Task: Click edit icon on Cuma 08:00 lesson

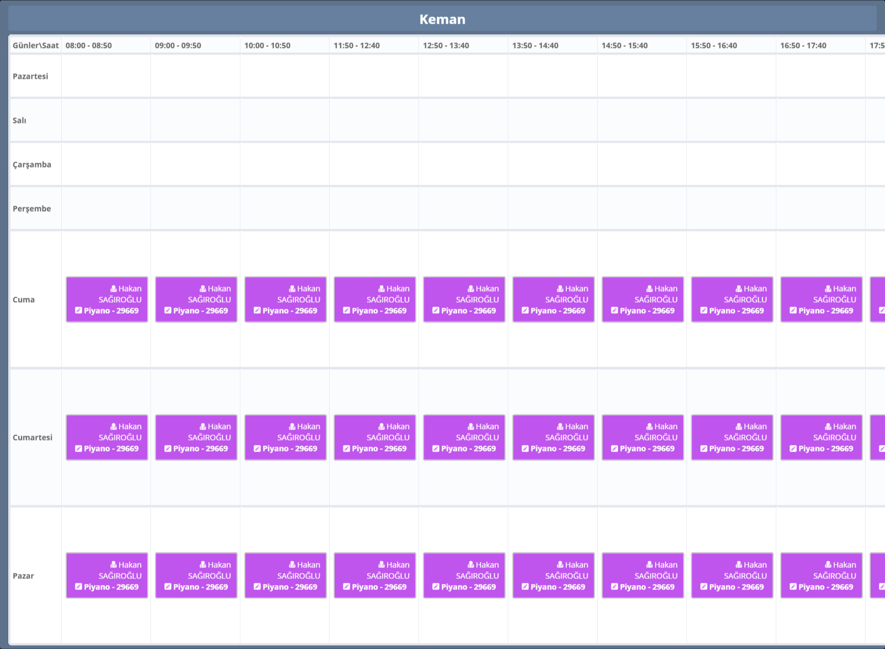Action: [x=79, y=310]
